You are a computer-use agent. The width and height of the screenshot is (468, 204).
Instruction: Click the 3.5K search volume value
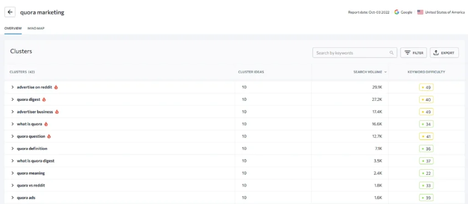tap(378, 161)
